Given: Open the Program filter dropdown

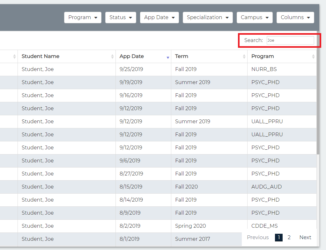Looking at the screenshot, I should point(83,18).
